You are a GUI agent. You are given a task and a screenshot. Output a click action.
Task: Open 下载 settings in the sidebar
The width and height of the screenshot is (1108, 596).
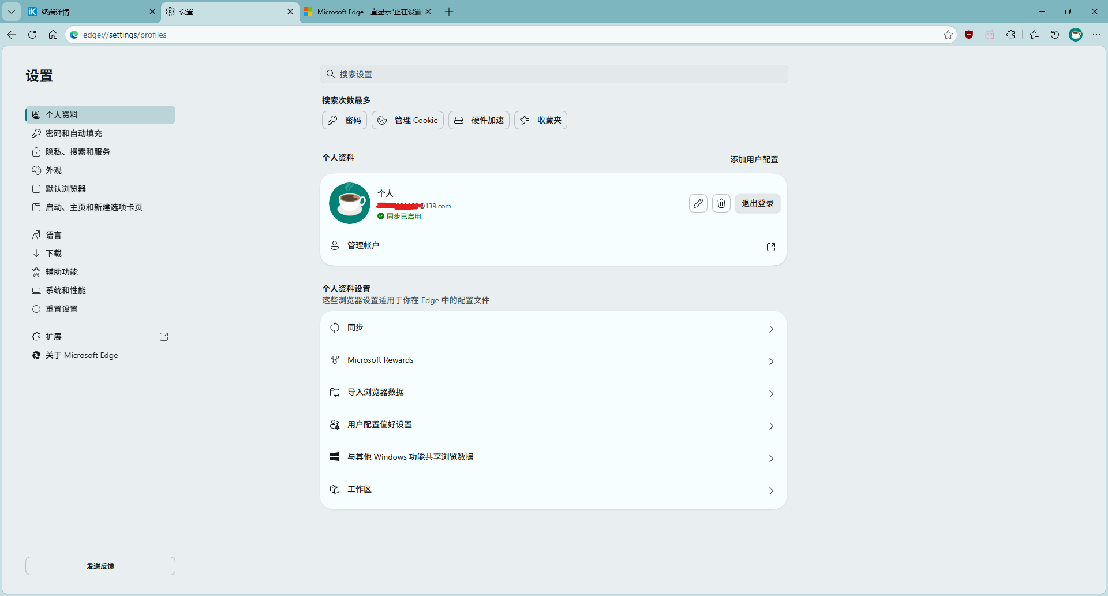100,254
